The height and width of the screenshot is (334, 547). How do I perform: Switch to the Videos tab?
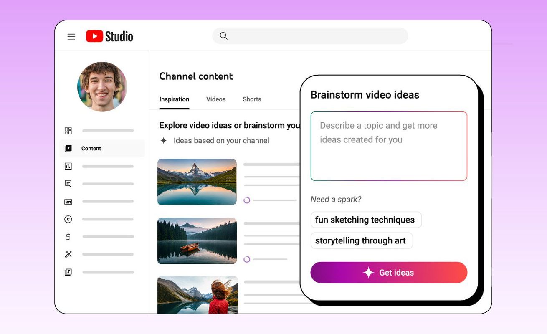pyautogui.click(x=216, y=99)
